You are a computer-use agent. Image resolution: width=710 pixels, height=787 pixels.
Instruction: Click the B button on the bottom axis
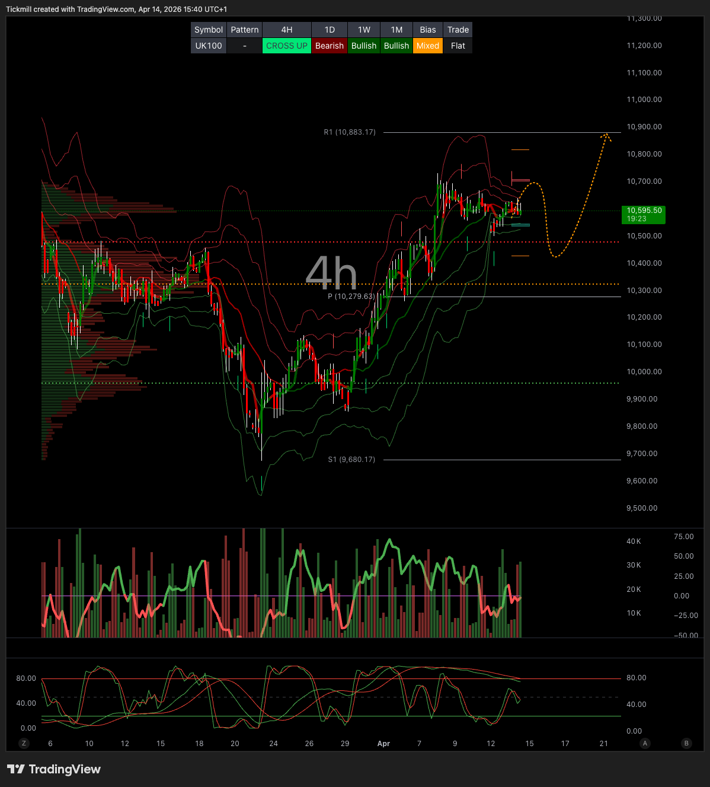point(686,743)
